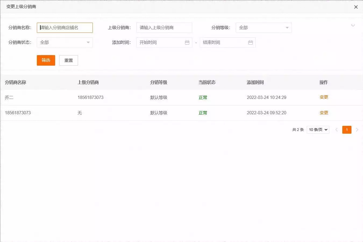Close the 变更上级分销商 dialog
This screenshot has width=363, height=242.
click(356, 7)
